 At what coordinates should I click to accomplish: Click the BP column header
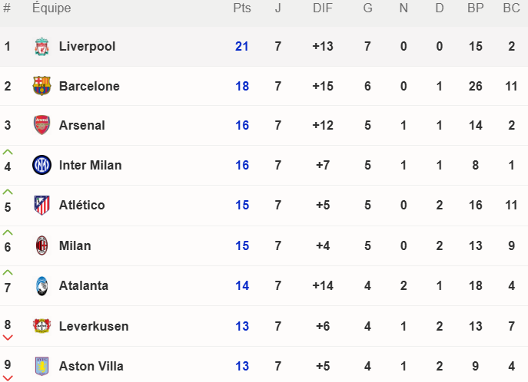(x=475, y=8)
